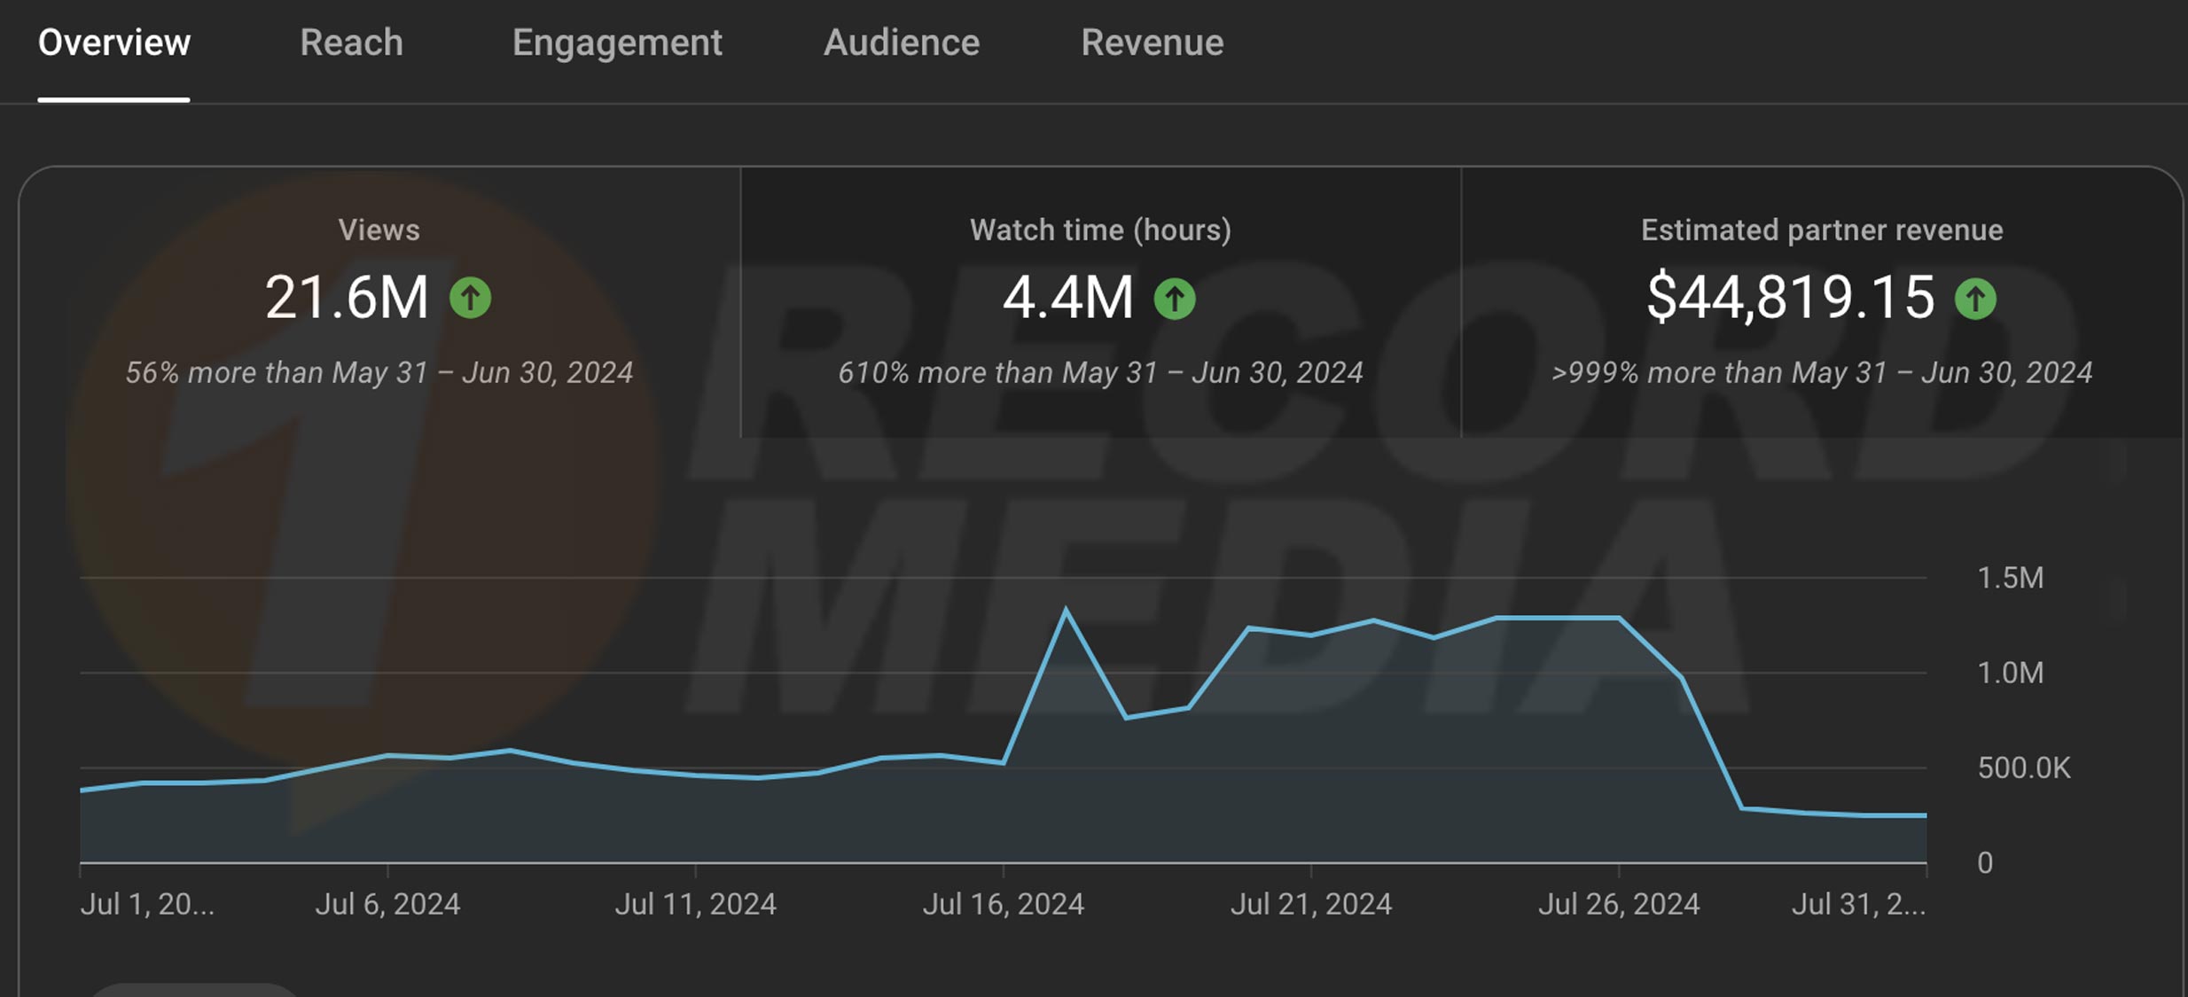Select the Watch time (hours) card
Viewport: 2188px width, 997px height.
coord(1100,301)
